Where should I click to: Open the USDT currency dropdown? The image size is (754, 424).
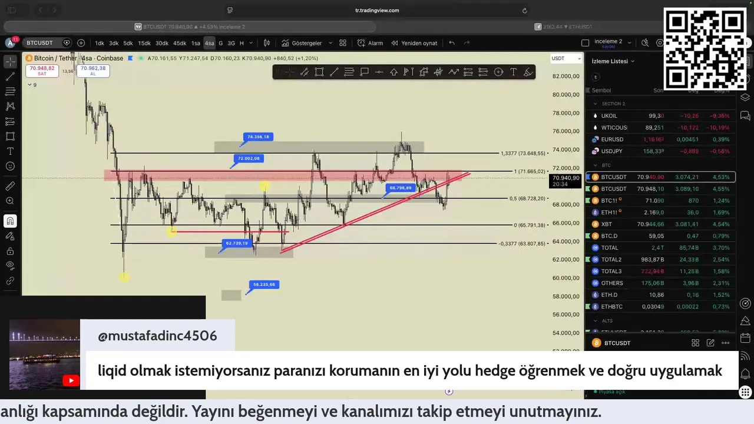click(566, 58)
